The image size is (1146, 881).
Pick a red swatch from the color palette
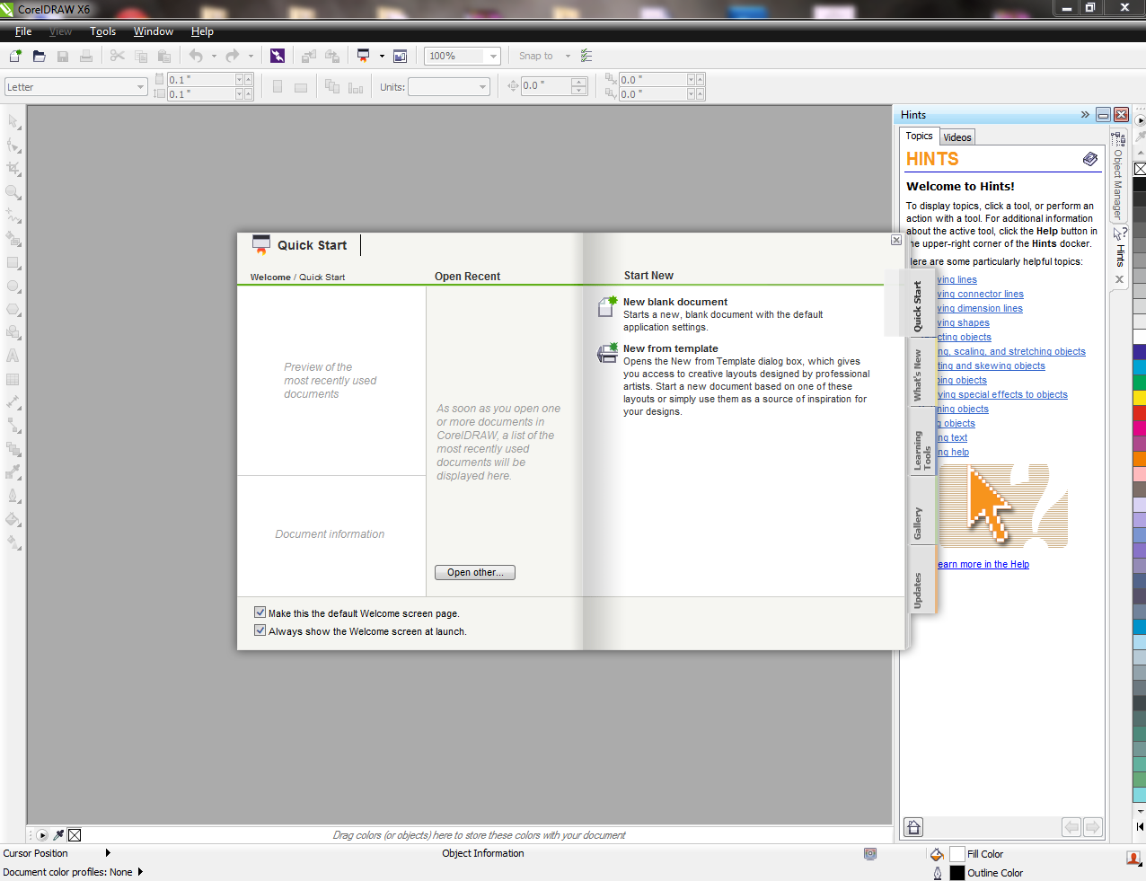[1137, 413]
